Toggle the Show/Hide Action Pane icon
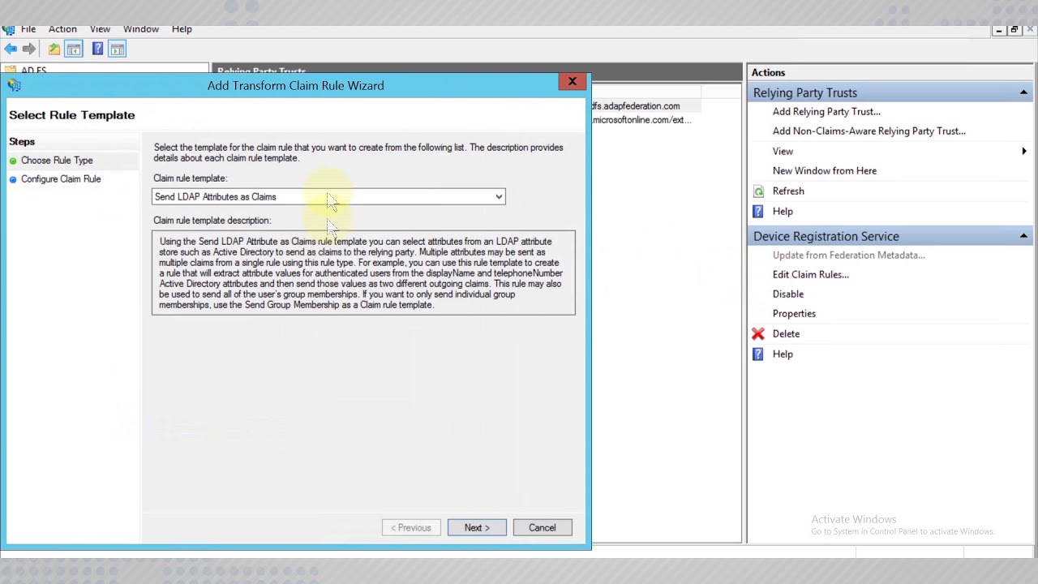Viewport: 1038px width, 584px height. (117, 49)
